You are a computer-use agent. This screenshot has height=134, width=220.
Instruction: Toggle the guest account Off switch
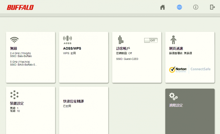(x=151, y=40)
